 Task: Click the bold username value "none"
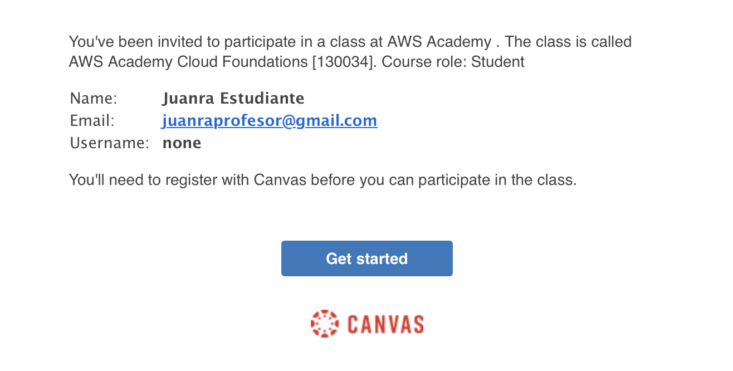coord(182,143)
